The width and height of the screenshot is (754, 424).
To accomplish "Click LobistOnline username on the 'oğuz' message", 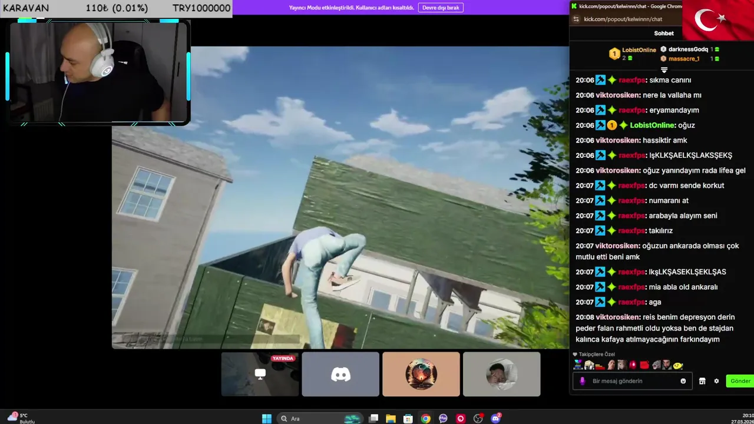I will coord(652,125).
